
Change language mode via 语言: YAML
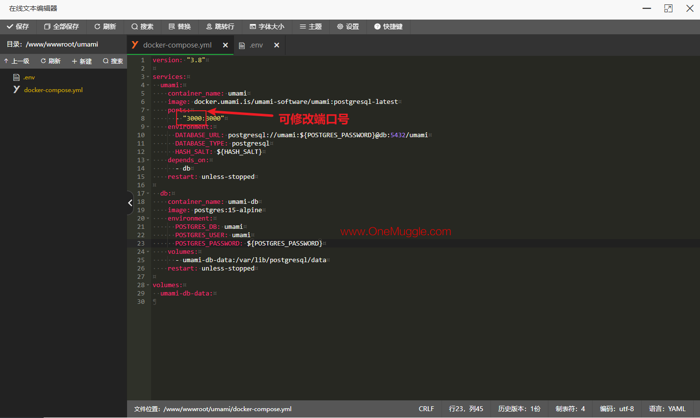click(x=667, y=409)
